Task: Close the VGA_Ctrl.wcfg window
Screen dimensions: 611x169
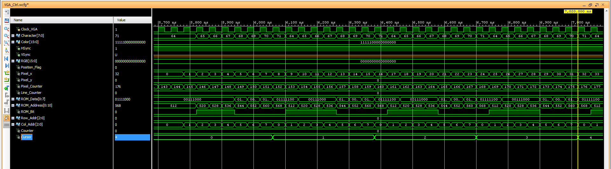Action: click(603, 5)
